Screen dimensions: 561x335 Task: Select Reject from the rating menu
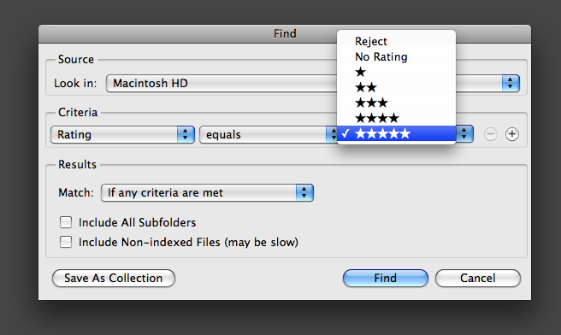pyautogui.click(x=396, y=42)
